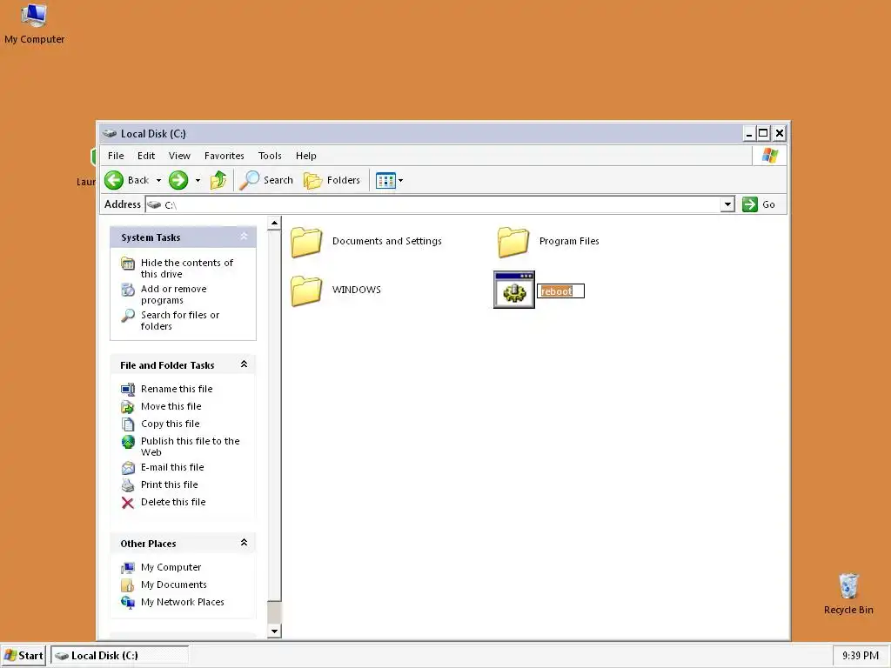Click the Publish to Web globe icon
Image resolution: width=891 pixels, height=668 pixels.
click(x=128, y=441)
